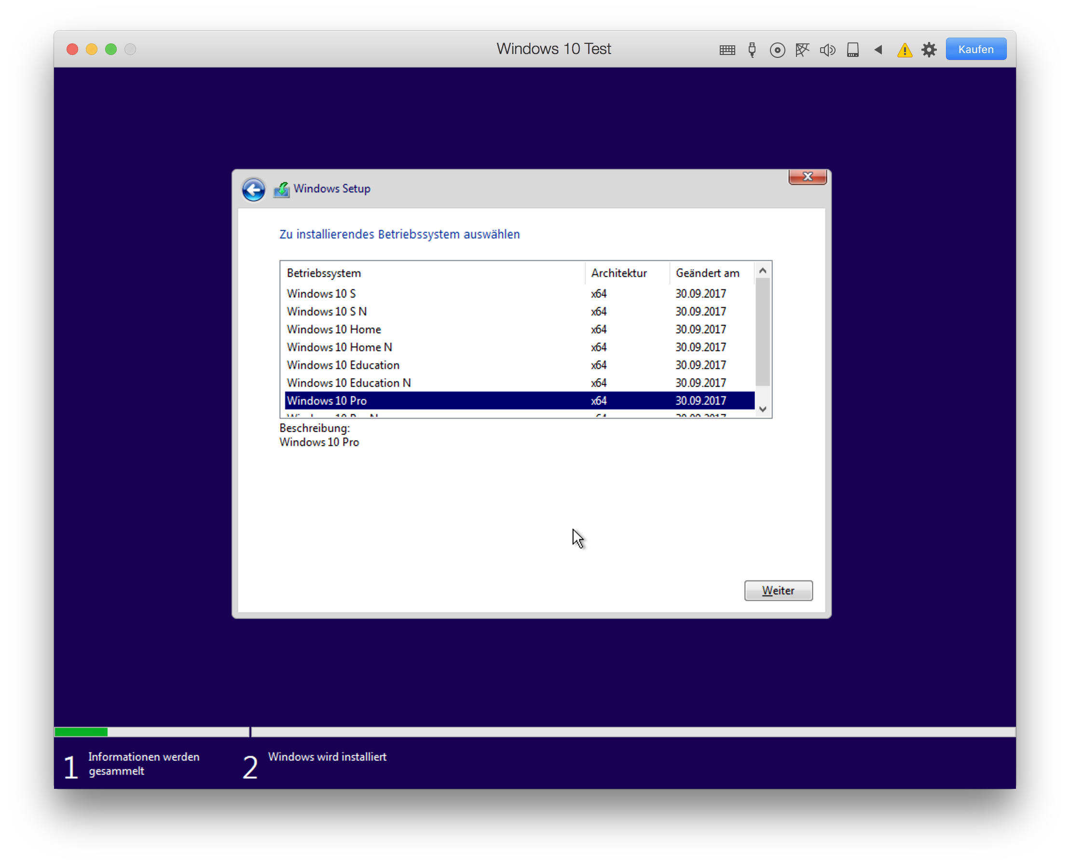Click the Betriebssystem column header
Image resolution: width=1070 pixels, height=866 pixels.
(433, 273)
